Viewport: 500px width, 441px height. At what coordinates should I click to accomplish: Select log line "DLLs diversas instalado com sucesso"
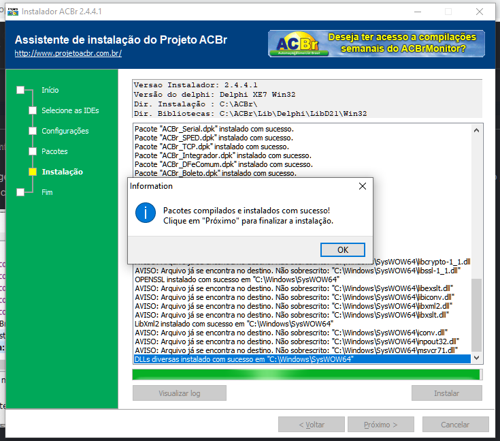point(302,359)
